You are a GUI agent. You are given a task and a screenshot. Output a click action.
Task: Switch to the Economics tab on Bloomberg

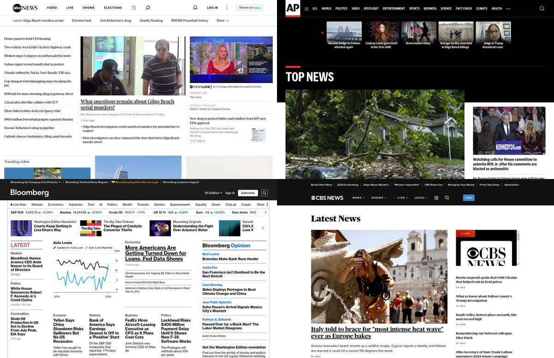(55, 204)
